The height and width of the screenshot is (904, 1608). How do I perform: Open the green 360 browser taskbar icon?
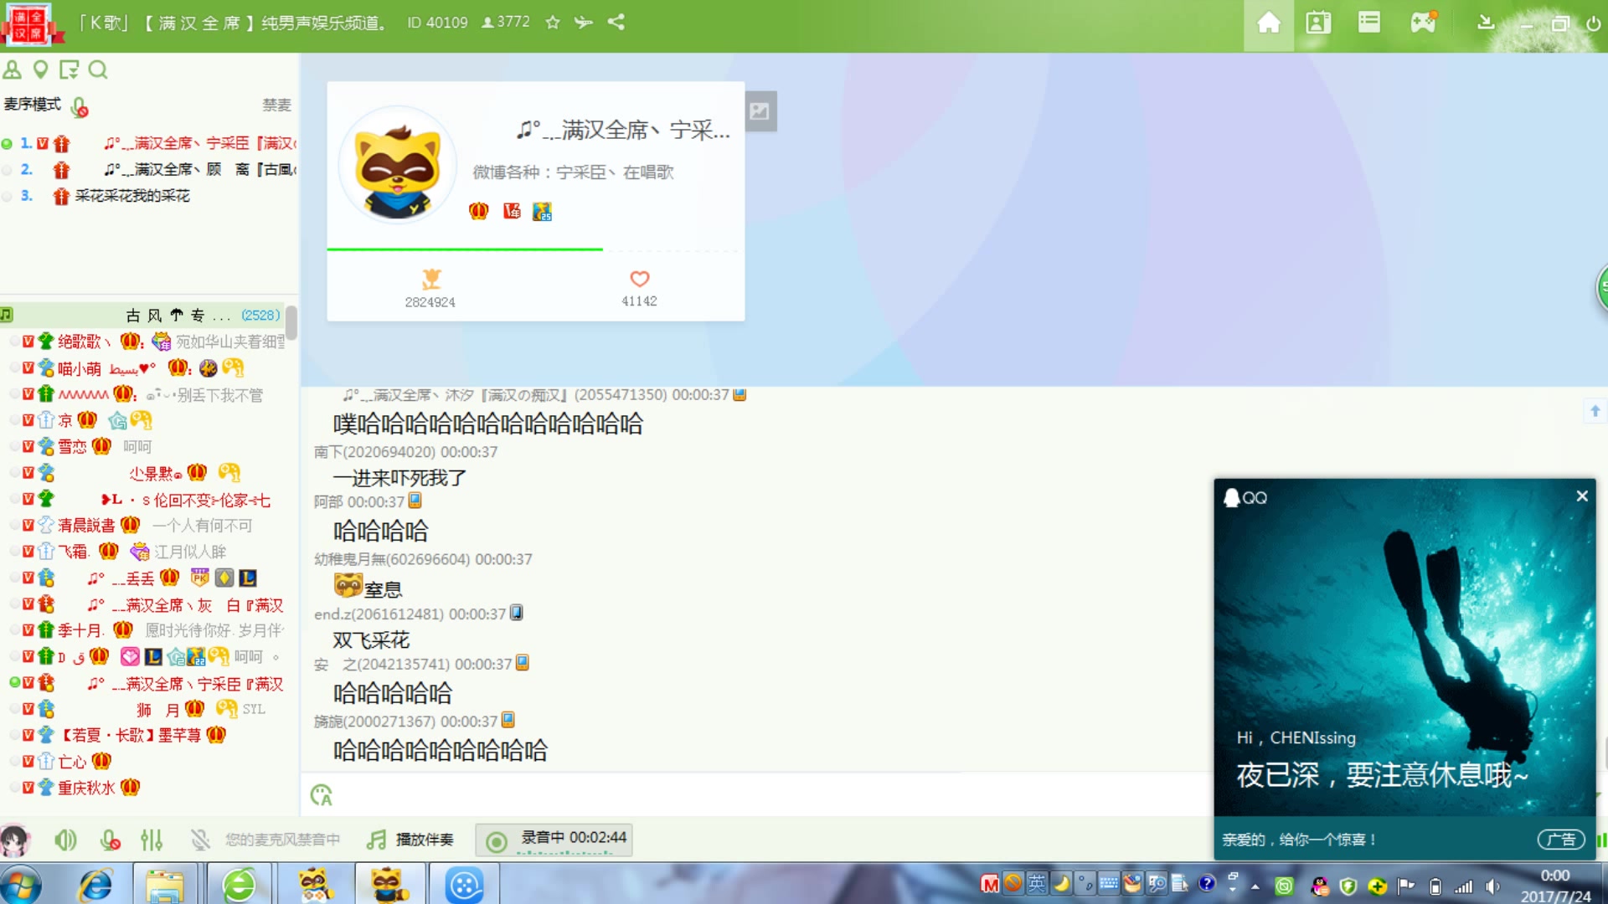[238, 885]
